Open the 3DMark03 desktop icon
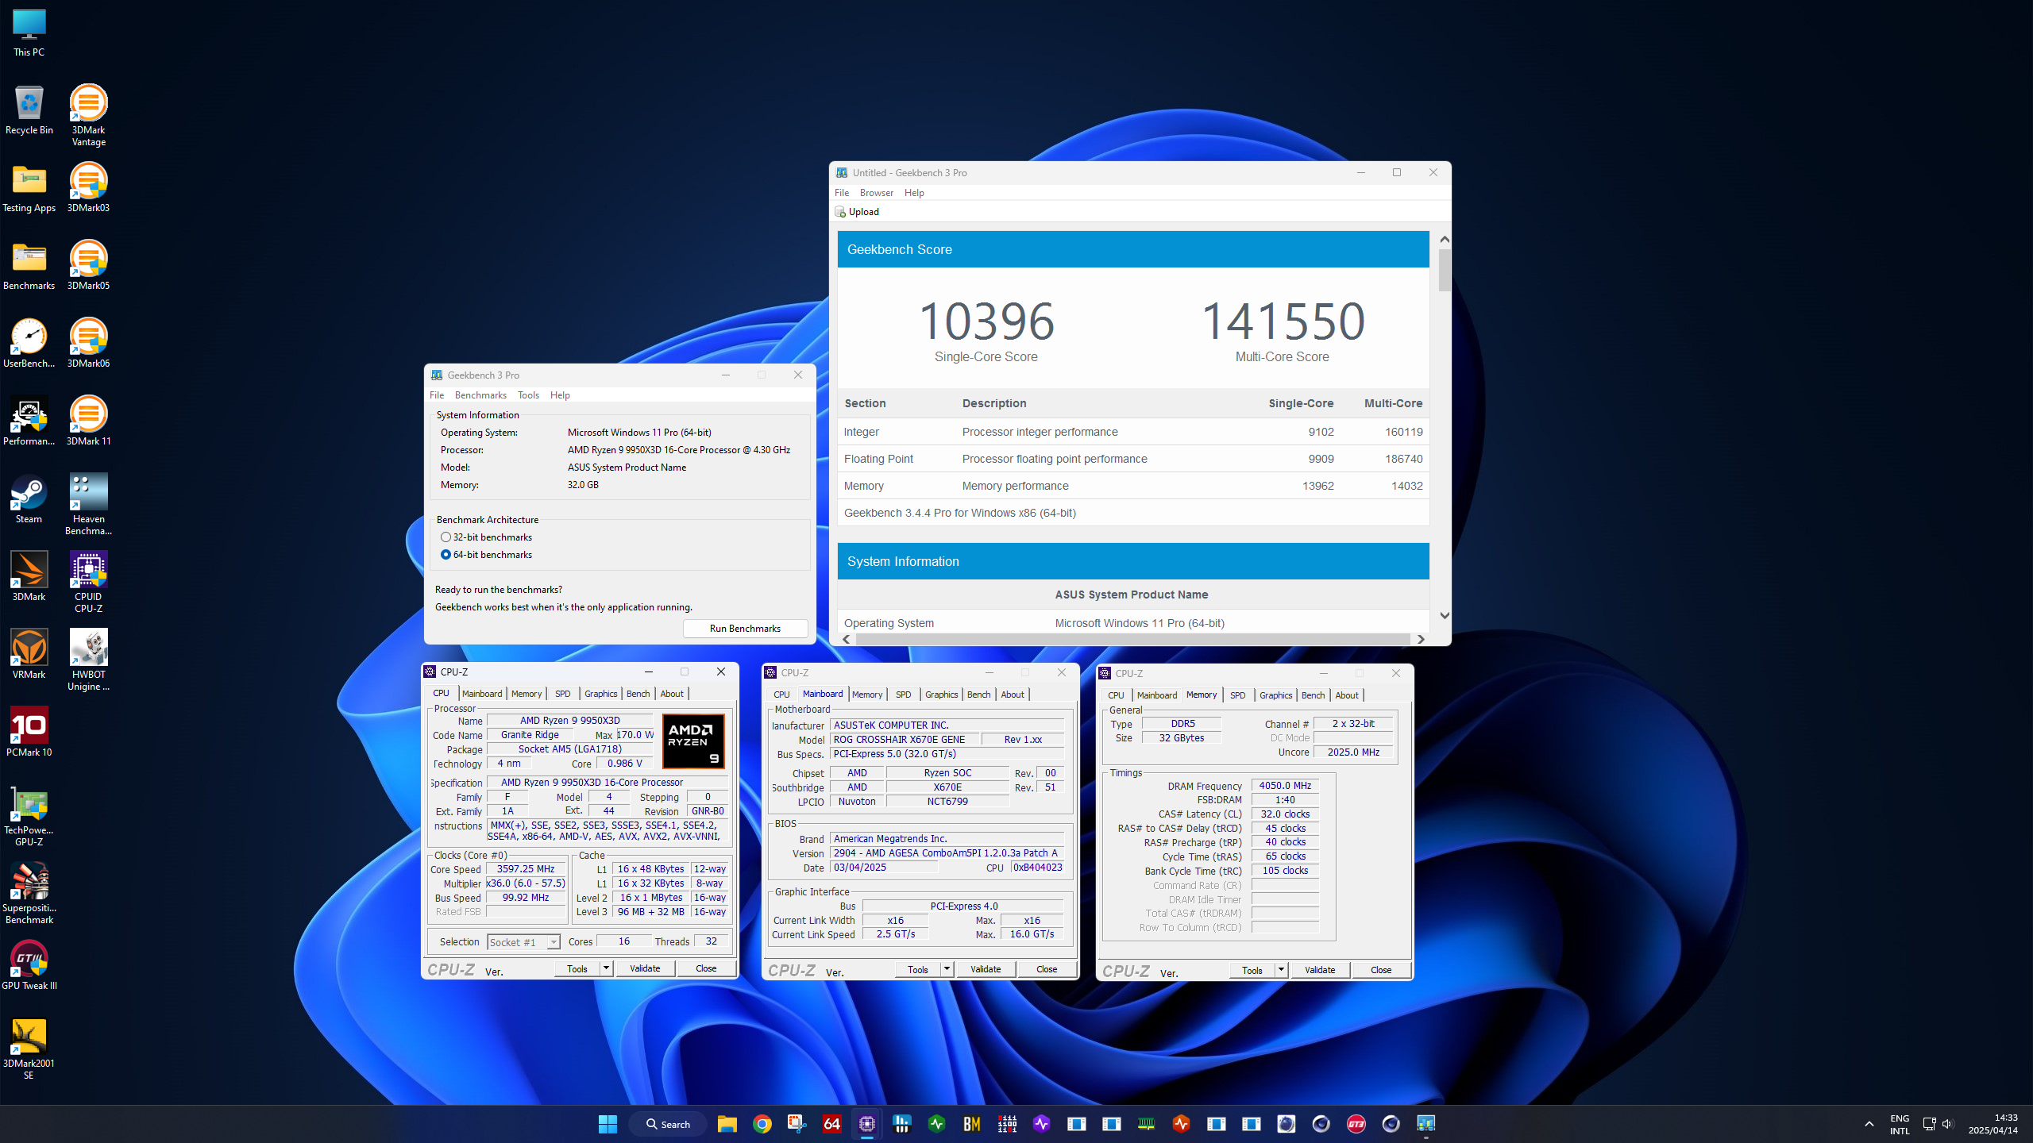 [x=88, y=187]
